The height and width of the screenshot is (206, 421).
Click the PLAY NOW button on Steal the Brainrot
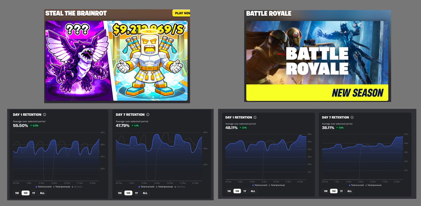[x=181, y=13]
